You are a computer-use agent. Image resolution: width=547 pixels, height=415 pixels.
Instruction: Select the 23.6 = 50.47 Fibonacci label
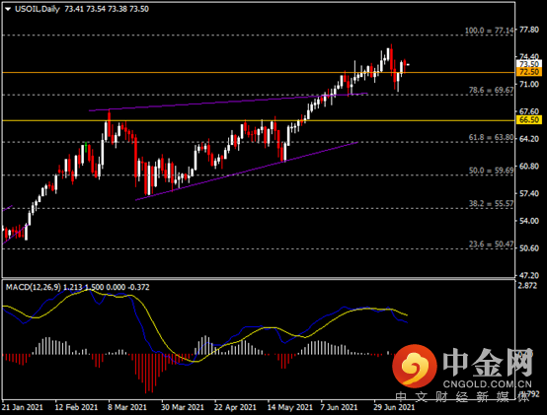pyautogui.click(x=491, y=244)
